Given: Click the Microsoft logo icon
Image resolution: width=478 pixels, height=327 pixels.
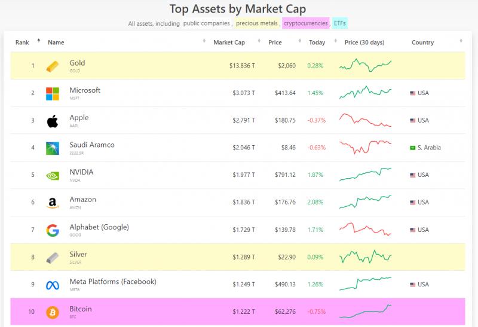Looking at the screenshot, I should tap(53, 94).
